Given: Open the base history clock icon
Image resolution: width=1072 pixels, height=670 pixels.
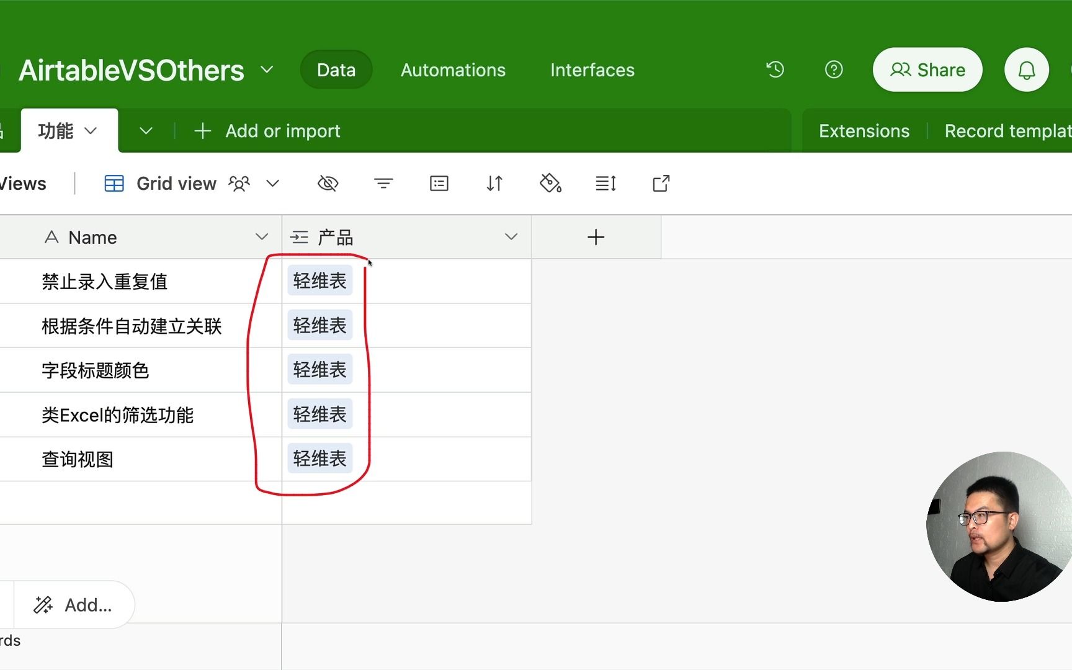Looking at the screenshot, I should [774, 69].
